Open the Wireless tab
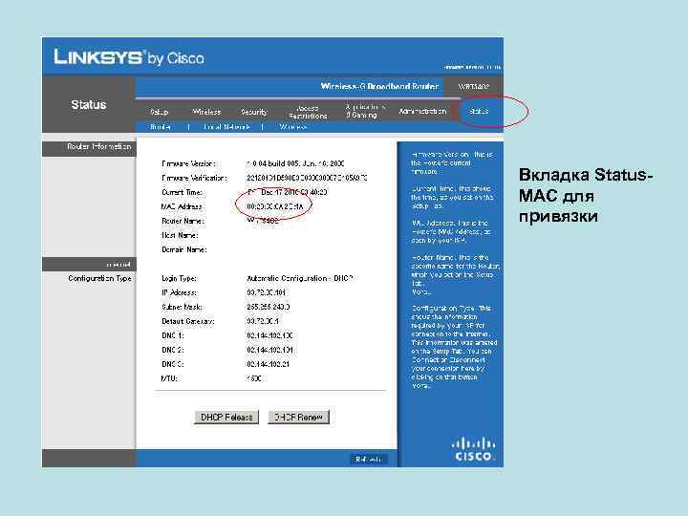The image size is (688, 516). tap(206, 112)
